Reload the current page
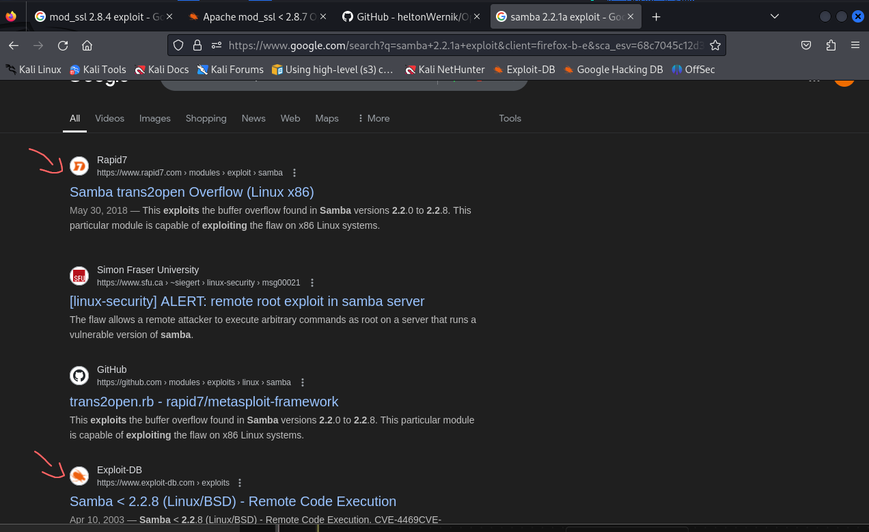The width and height of the screenshot is (869, 532). click(x=63, y=45)
